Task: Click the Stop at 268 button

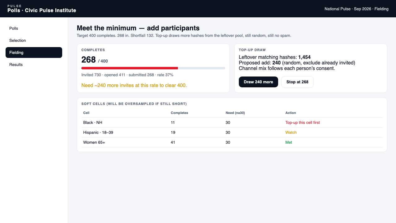Action: click(x=297, y=82)
